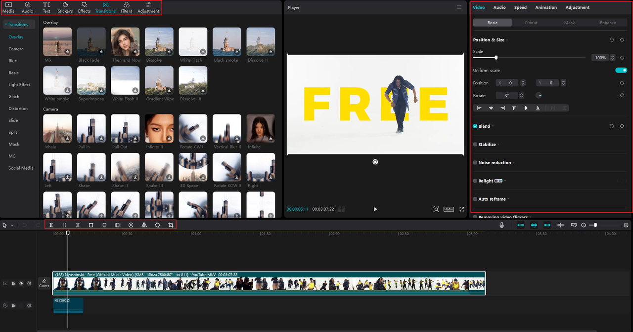
Task: Enable the Stabilize checkbox
Action: click(475, 145)
